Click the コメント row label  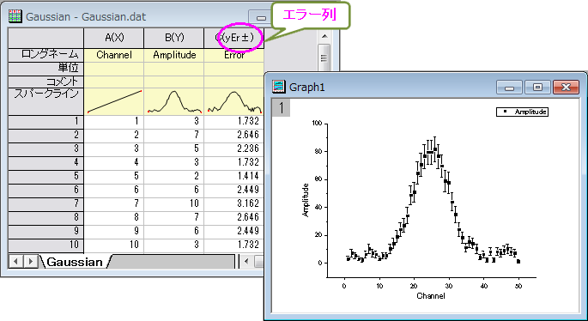click(45, 82)
